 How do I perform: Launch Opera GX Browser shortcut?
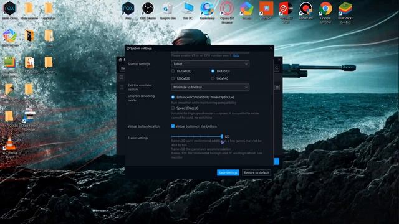click(227, 12)
